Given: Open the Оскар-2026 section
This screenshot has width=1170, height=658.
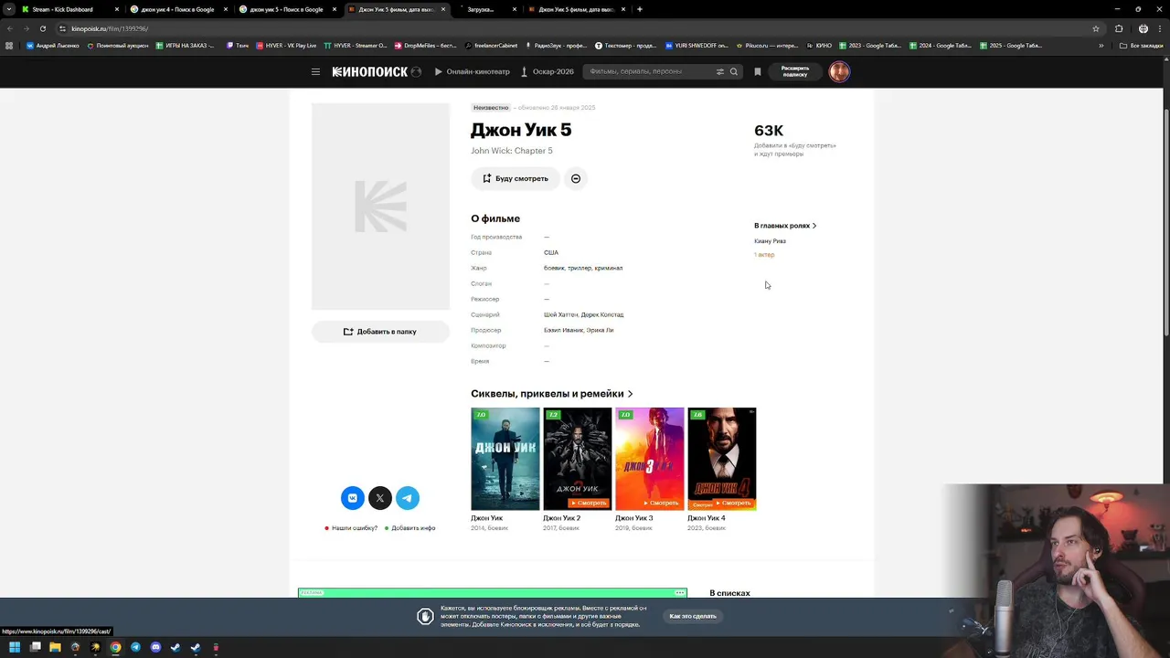Looking at the screenshot, I should tap(548, 71).
